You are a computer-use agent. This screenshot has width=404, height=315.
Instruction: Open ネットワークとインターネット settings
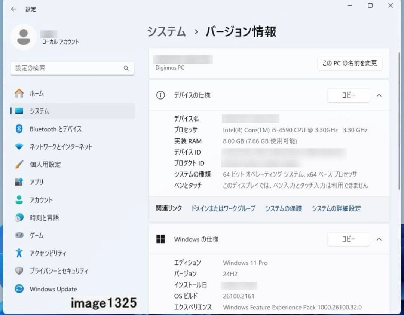(x=61, y=147)
